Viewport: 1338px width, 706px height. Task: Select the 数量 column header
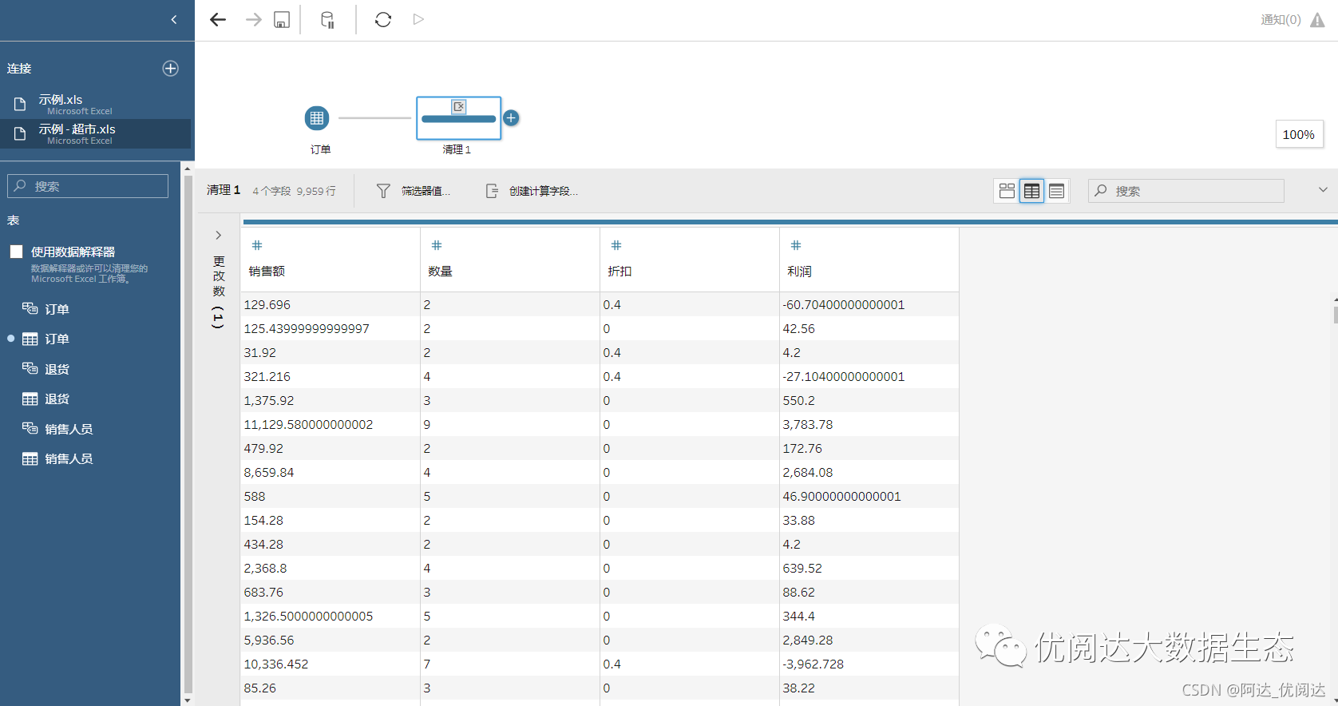[x=440, y=272]
